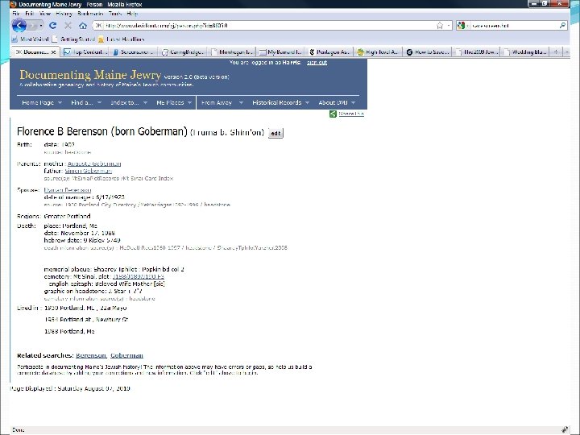Close the Documenting Maine Jewry tab
The width and height of the screenshot is (580, 435).
click(x=54, y=52)
